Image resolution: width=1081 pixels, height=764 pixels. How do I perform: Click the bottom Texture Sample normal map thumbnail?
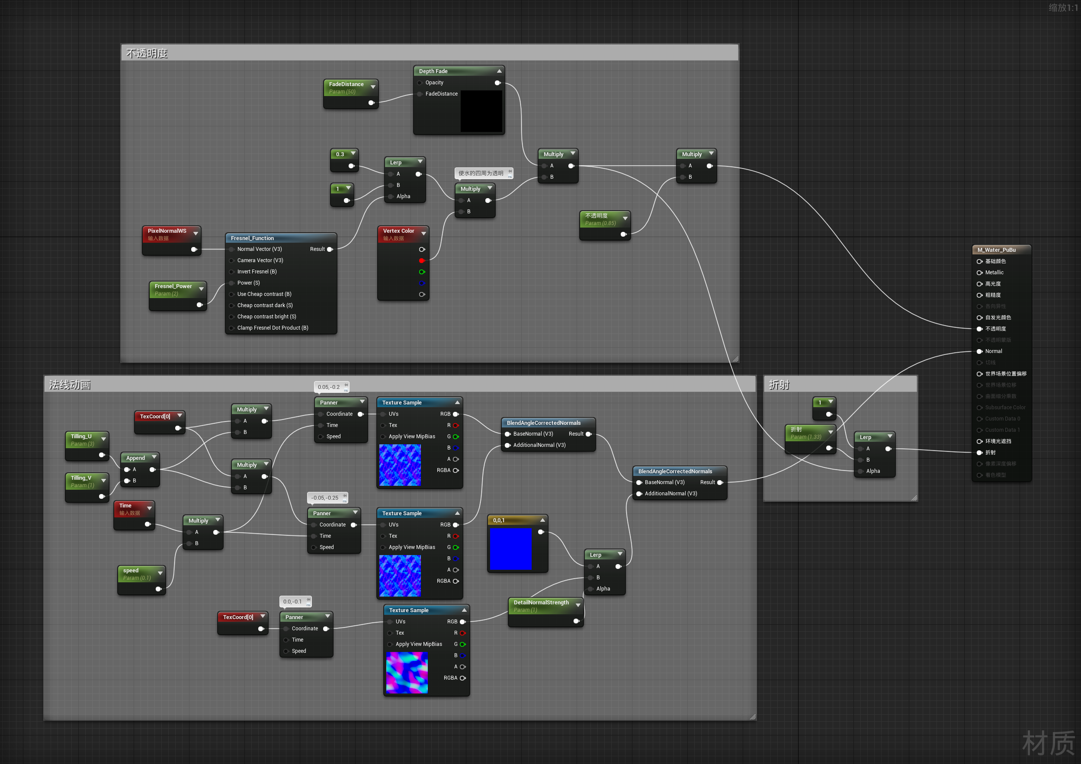click(x=407, y=673)
